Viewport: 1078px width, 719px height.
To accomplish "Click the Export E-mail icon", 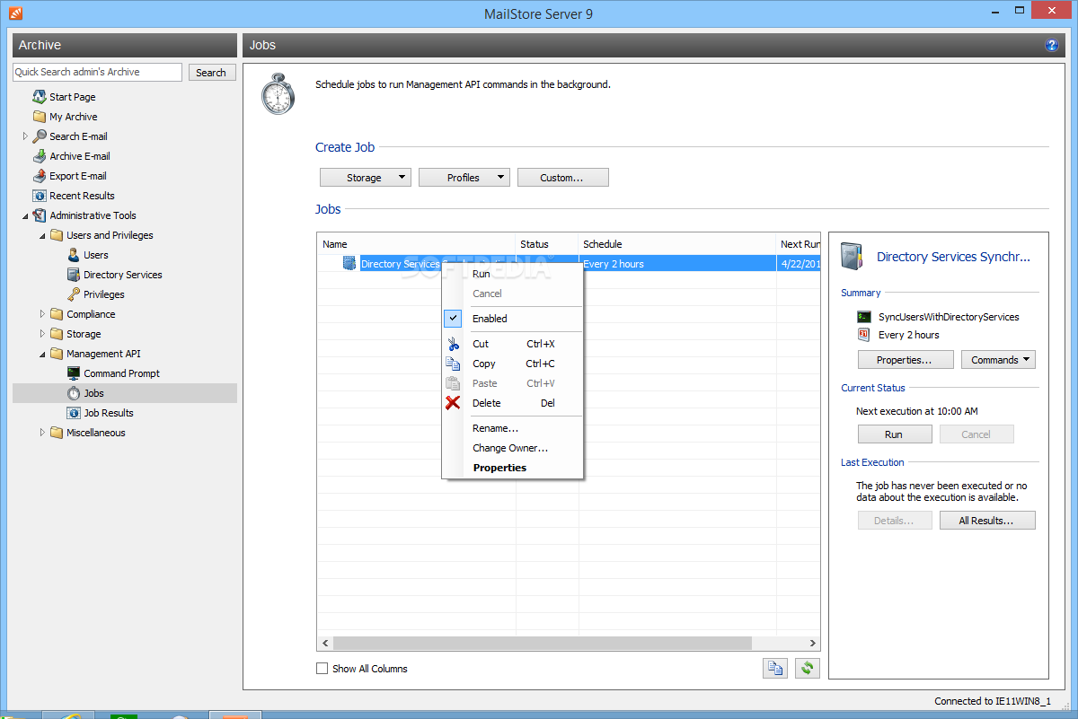I will [40, 176].
